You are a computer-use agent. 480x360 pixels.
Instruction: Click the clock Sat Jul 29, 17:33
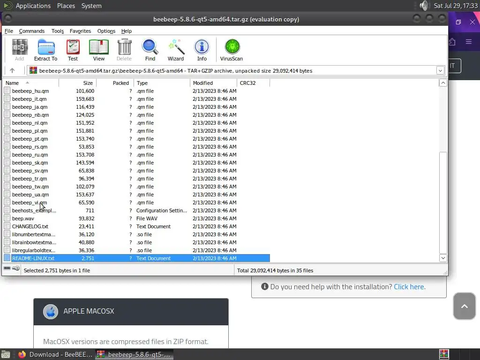pyautogui.click(x=456, y=6)
